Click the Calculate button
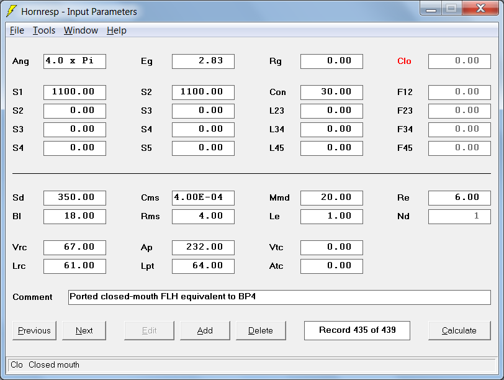The image size is (504, 380). pos(459,330)
